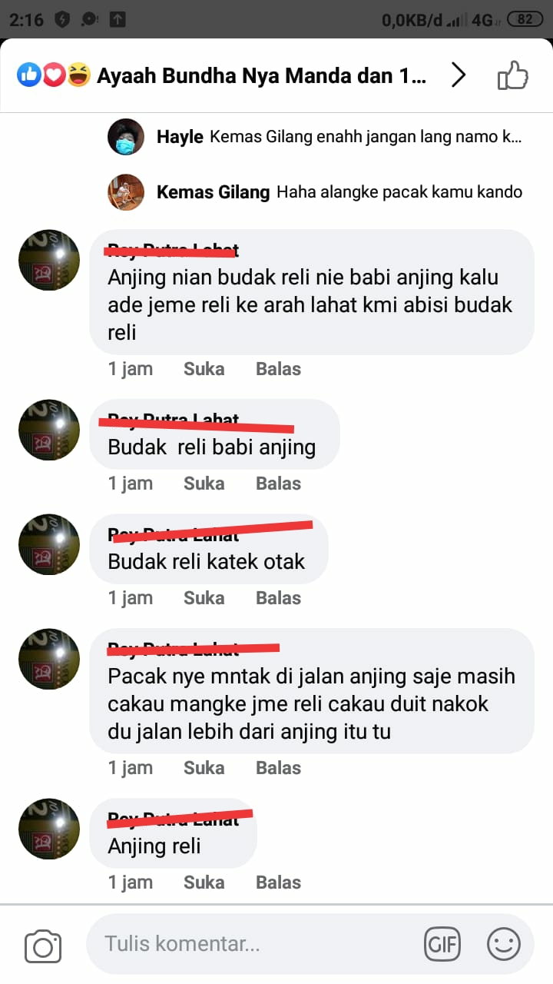Like the 'Budak reli babi anjing' comment via Suka
553x984 pixels.
(204, 484)
